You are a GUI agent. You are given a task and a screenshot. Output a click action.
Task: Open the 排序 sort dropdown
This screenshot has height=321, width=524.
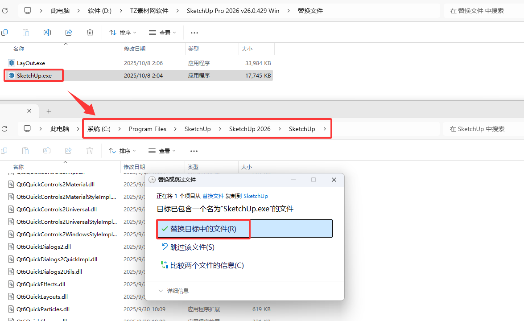click(x=123, y=32)
